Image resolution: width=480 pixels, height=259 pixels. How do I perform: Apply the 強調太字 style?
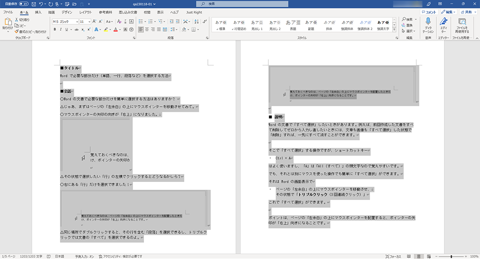click(383, 25)
